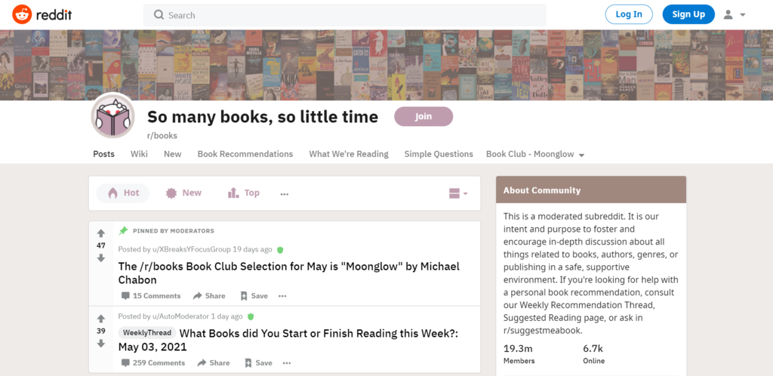This screenshot has height=376, width=773.
Task: Click into the Reddit search field
Action: (x=344, y=15)
